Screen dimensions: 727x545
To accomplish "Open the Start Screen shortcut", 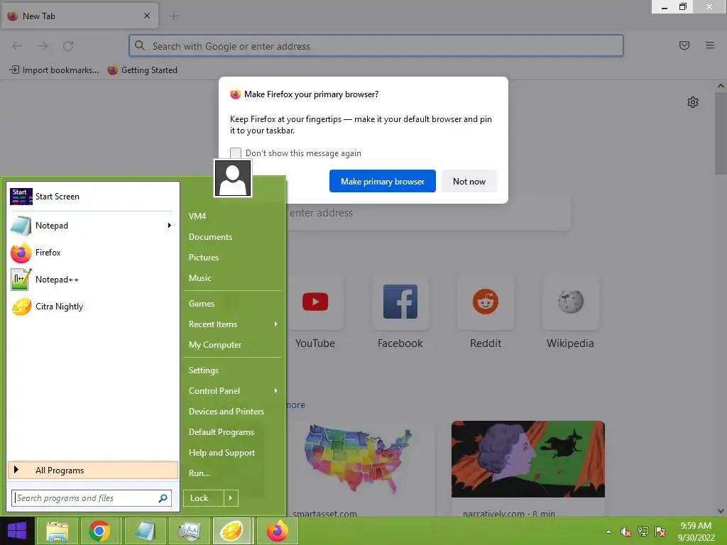I will (93, 197).
